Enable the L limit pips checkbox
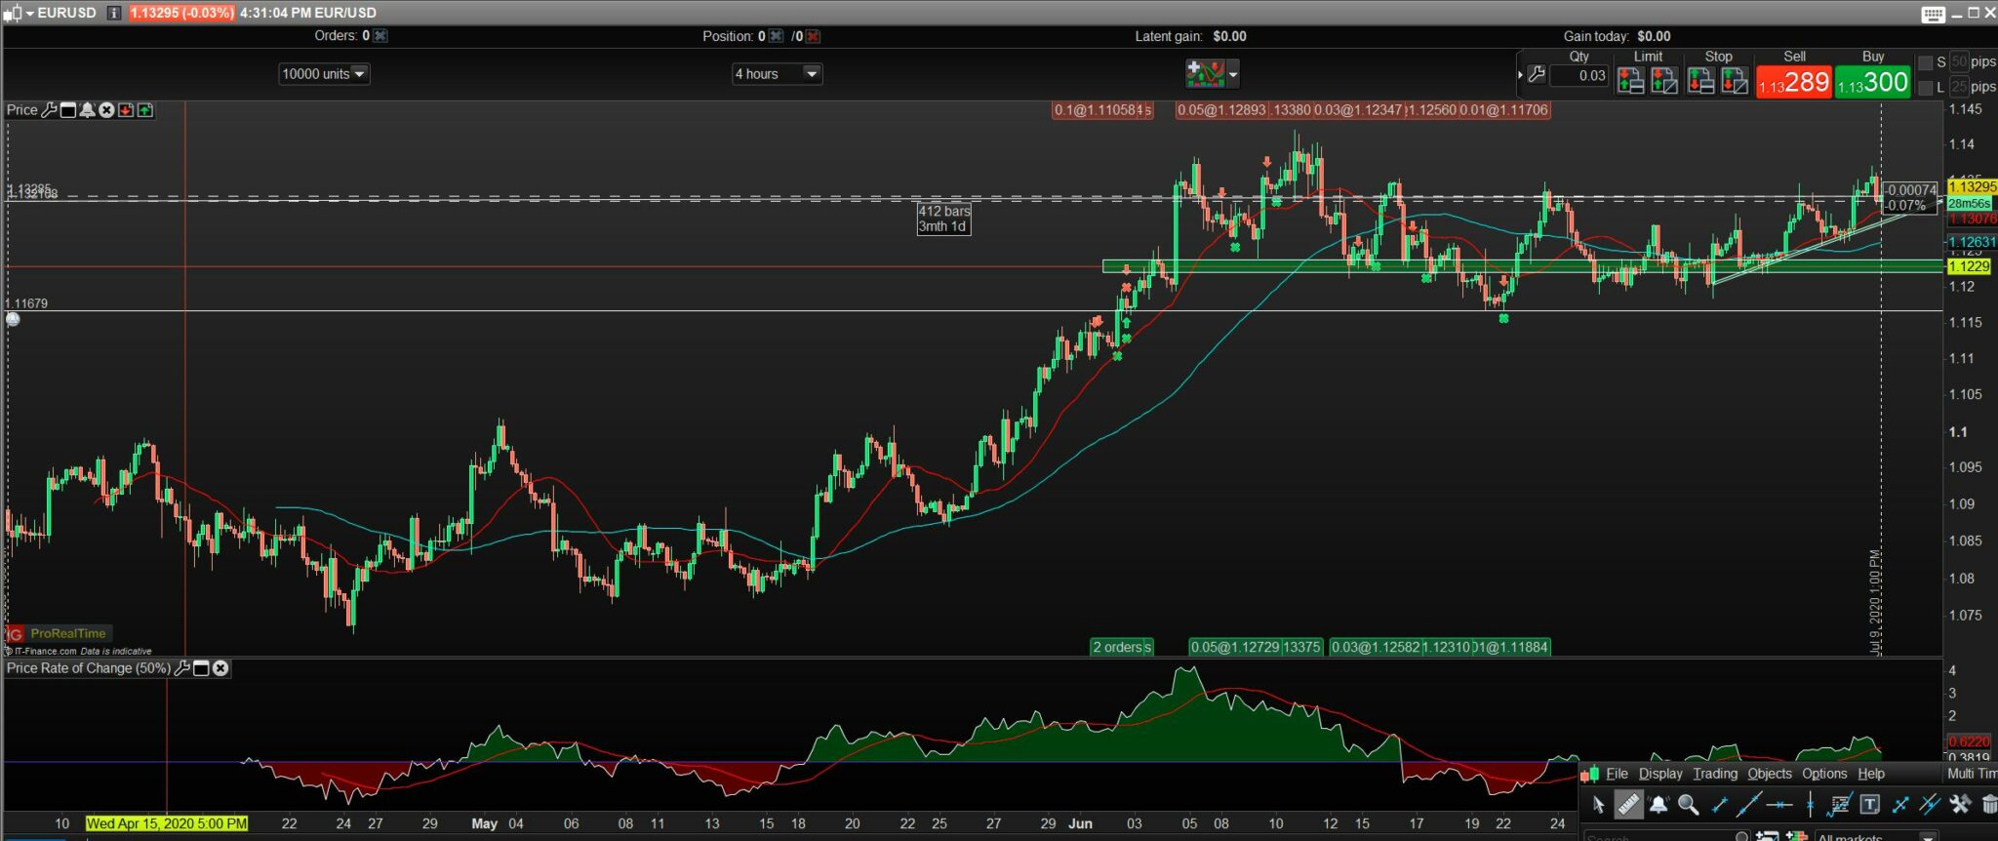Screen dimensions: 1998x841 coord(1925,88)
